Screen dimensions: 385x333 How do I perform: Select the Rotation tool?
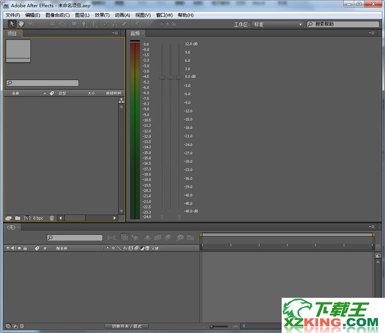point(43,24)
